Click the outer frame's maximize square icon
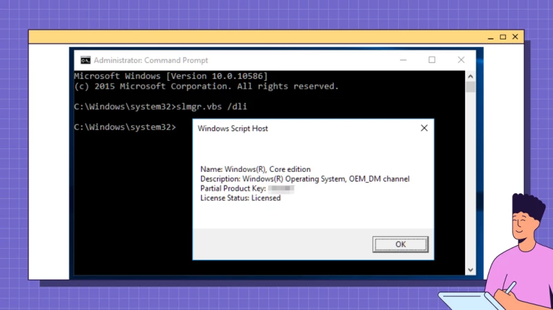The height and width of the screenshot is (310, 553). [503, 37]
